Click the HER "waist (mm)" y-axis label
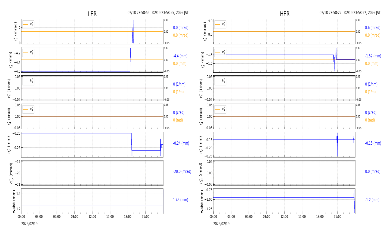This screenshot has height=235, width=384. (x=202, y=201)
